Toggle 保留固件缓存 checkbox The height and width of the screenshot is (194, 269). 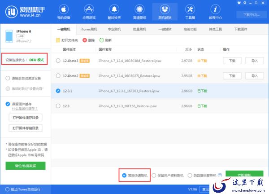[8, 104]
